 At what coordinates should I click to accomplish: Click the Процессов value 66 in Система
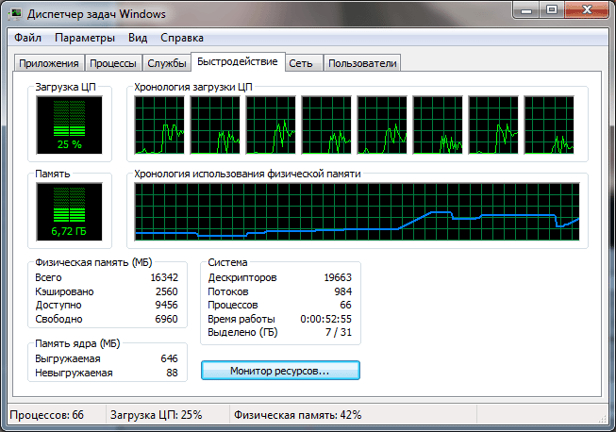tap(345, 306)
